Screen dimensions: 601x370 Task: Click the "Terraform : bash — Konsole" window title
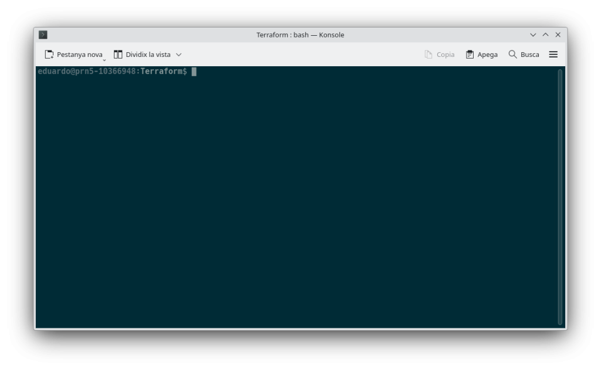(x=300, y=35)
